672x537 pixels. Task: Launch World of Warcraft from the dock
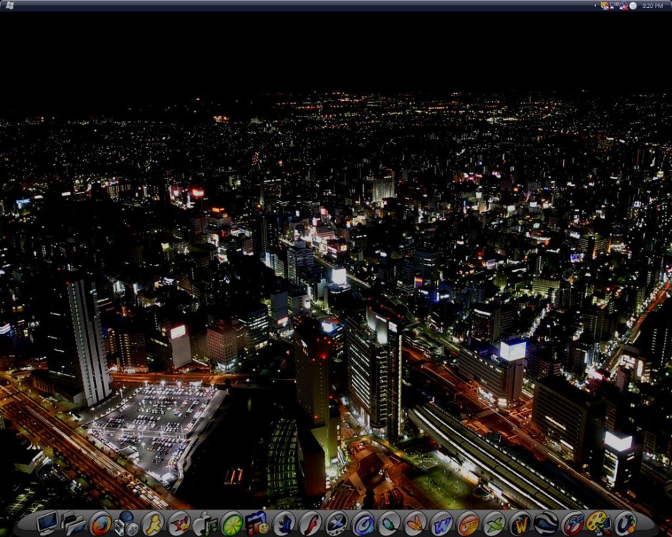520,523
